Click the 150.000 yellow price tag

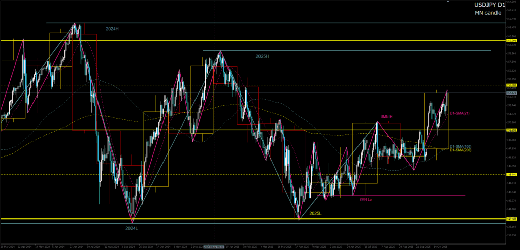click(512, 130)
